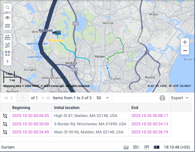
Task: Show track for the Winchester trip row
Action: (x=5, y=124)
